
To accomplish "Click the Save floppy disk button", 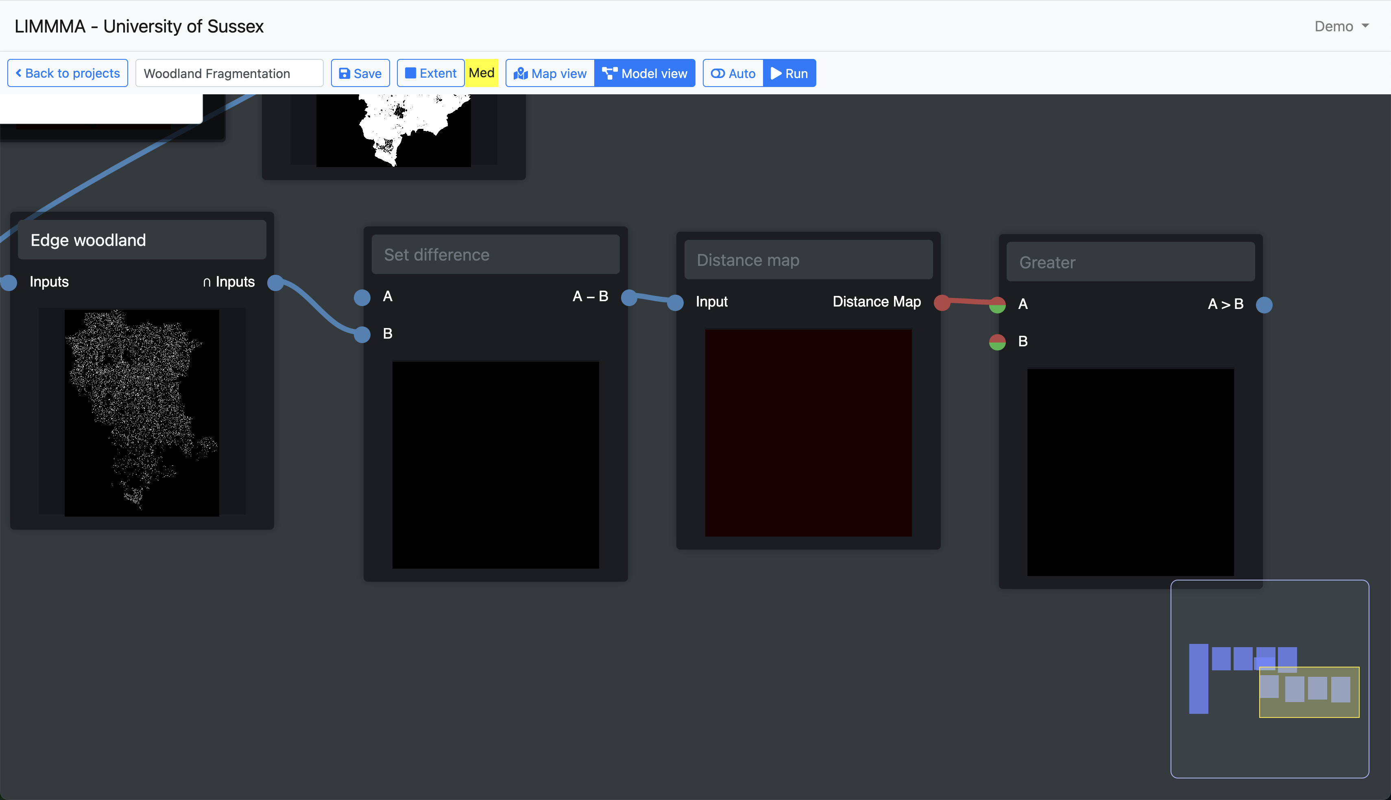I will pyautogui.click(x=360, y=73).
